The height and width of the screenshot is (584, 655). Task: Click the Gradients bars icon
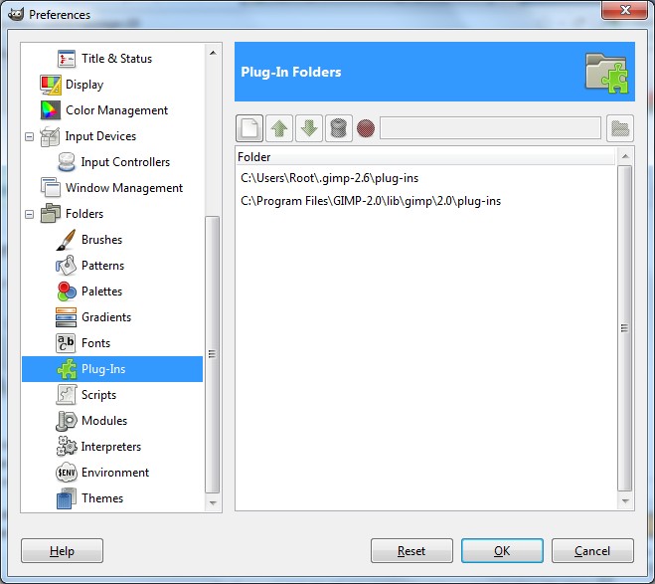click(x=66, y=317)
